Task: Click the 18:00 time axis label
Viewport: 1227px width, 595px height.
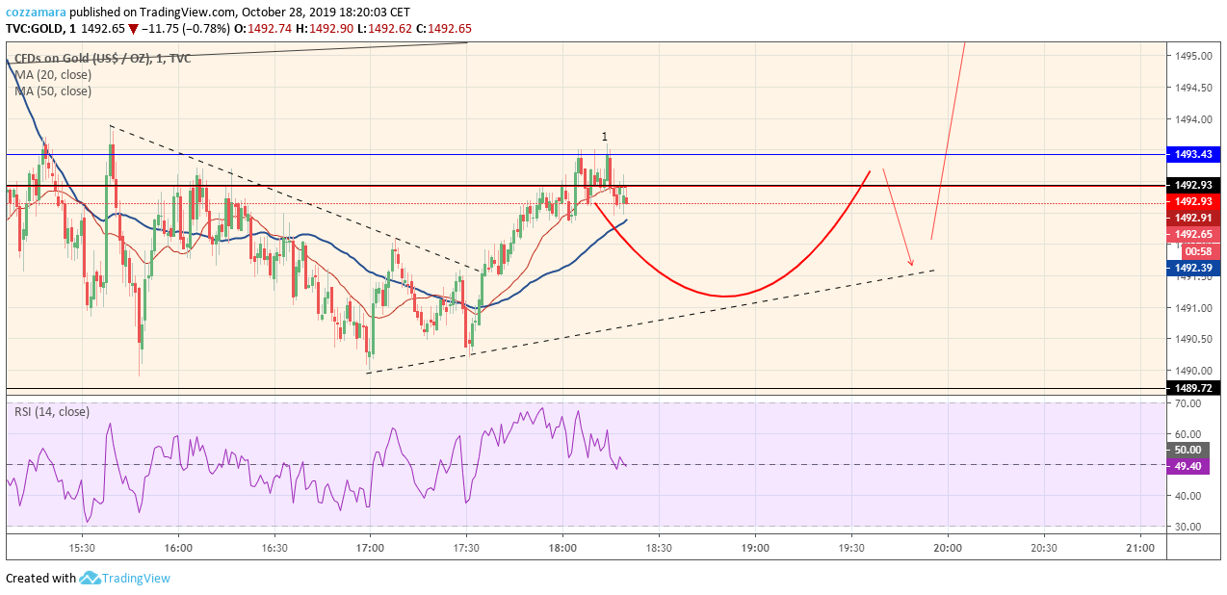Action: [562, 548]
